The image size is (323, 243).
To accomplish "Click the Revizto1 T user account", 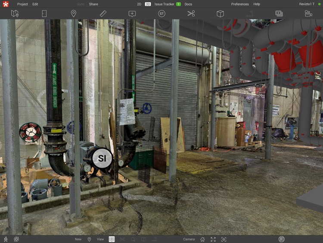I will [307, 4].
